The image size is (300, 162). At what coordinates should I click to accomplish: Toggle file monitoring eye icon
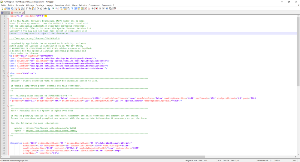pyautogui.click(x=92, y=8)
